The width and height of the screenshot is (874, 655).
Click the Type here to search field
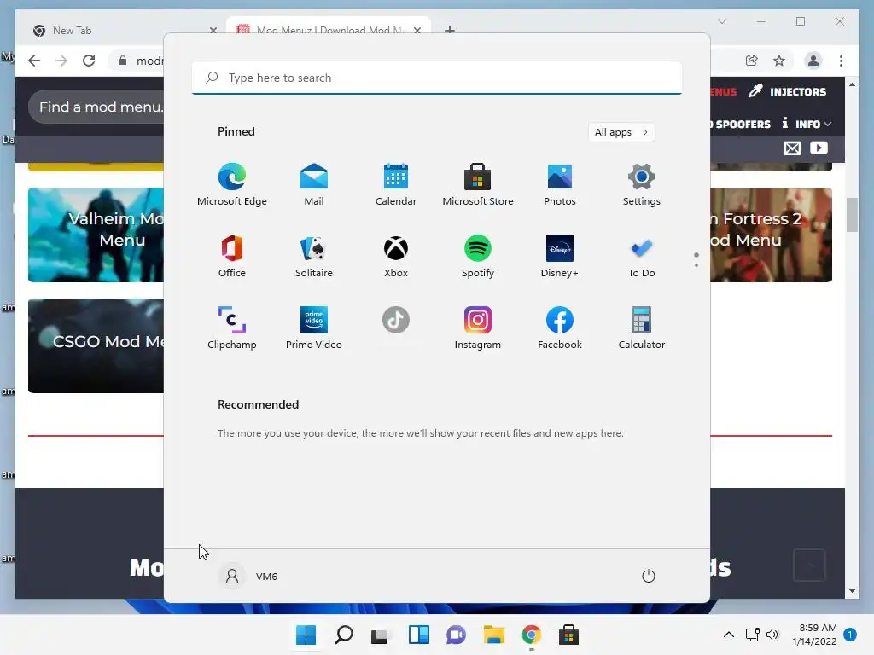point(437,78)
